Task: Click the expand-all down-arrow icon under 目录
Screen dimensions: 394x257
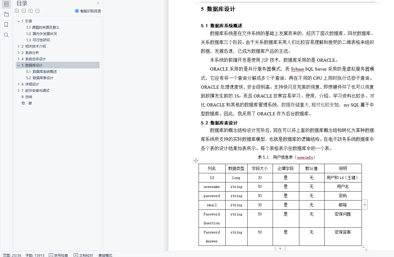Action: click(17, 11)
